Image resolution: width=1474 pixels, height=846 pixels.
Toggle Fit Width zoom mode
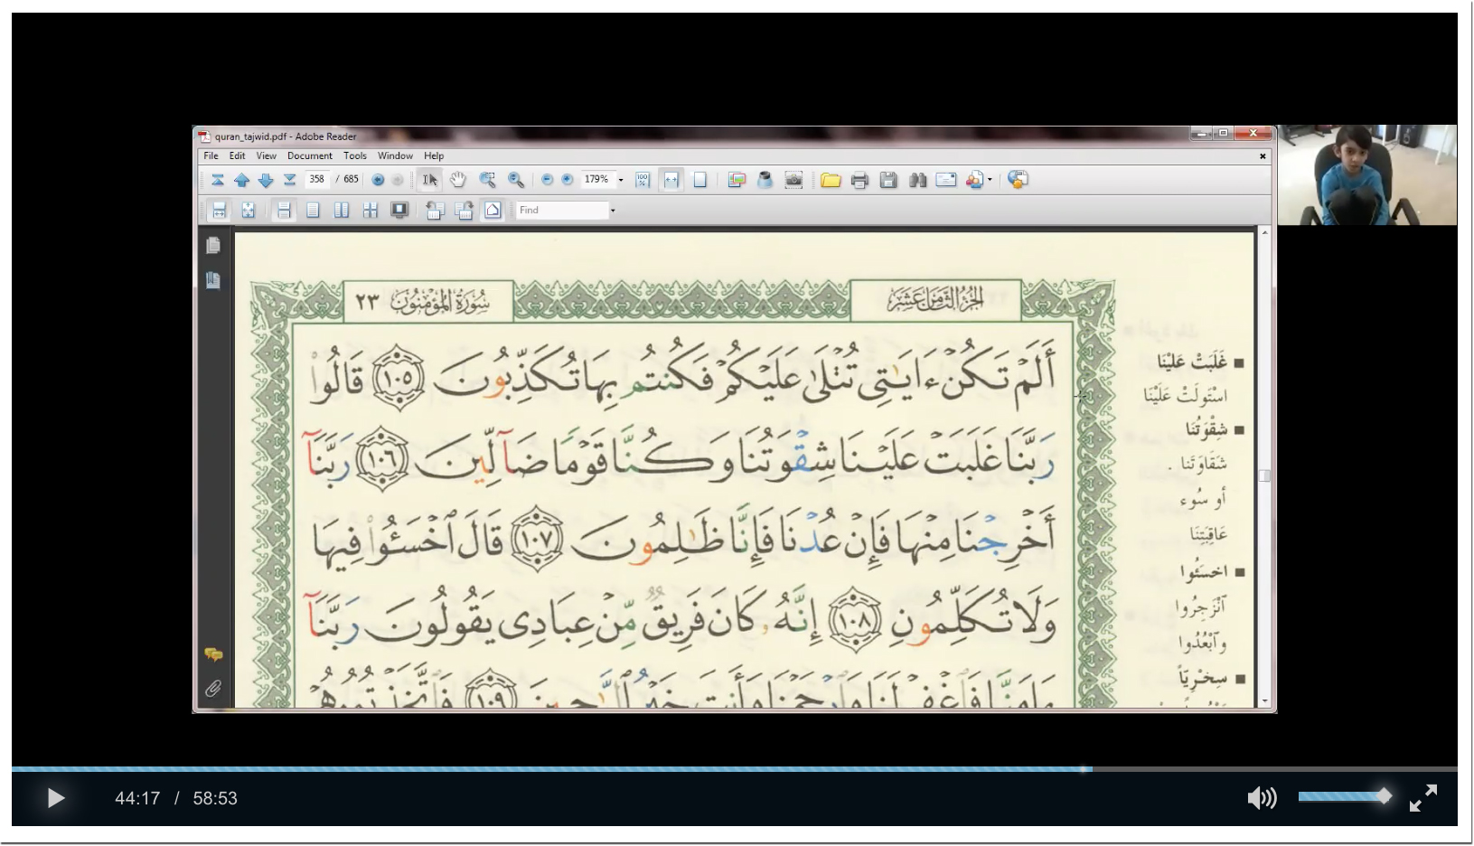point(671,180)
